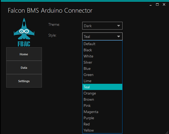Click the FBAC jet logo icon

24,32
